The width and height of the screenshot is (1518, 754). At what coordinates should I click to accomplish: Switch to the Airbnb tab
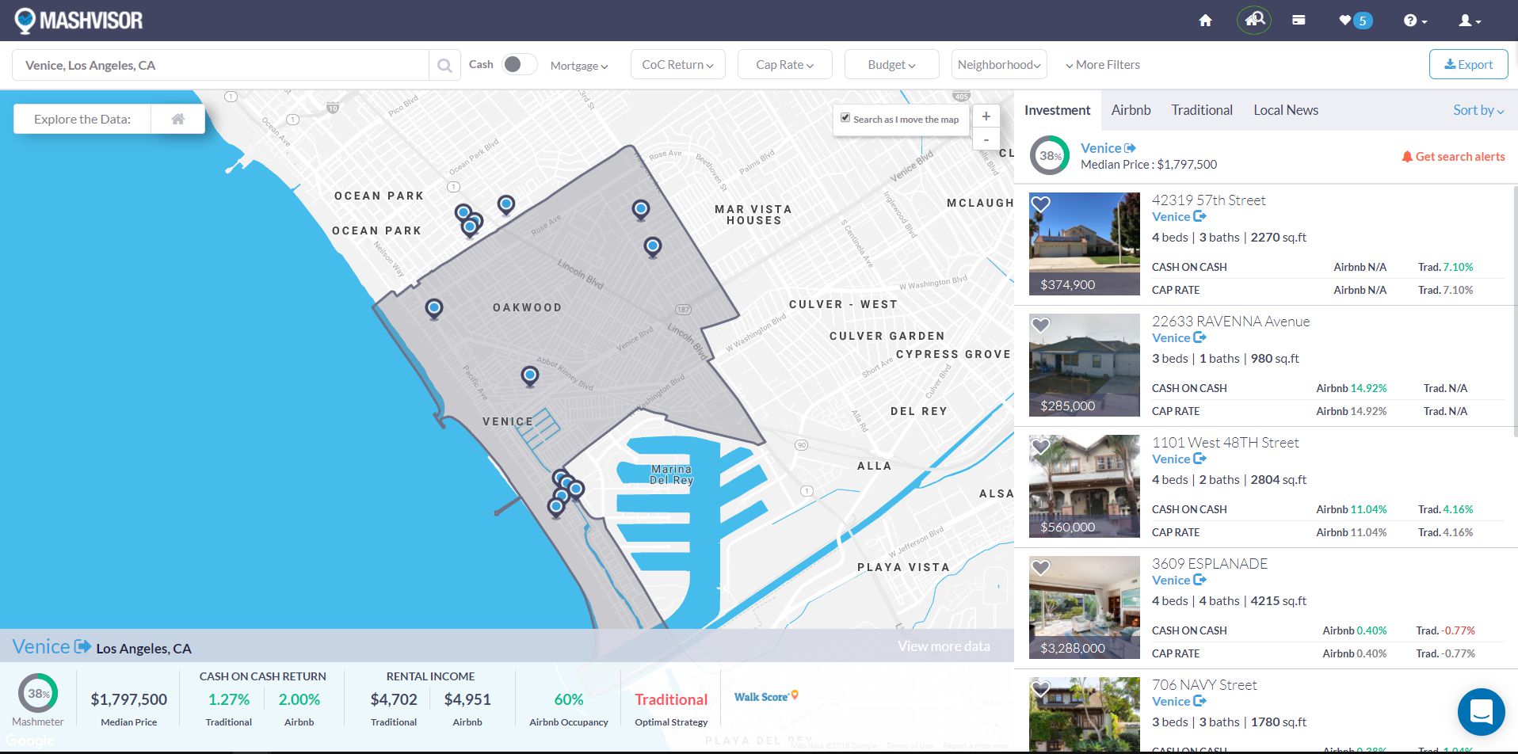[1131, 110]
